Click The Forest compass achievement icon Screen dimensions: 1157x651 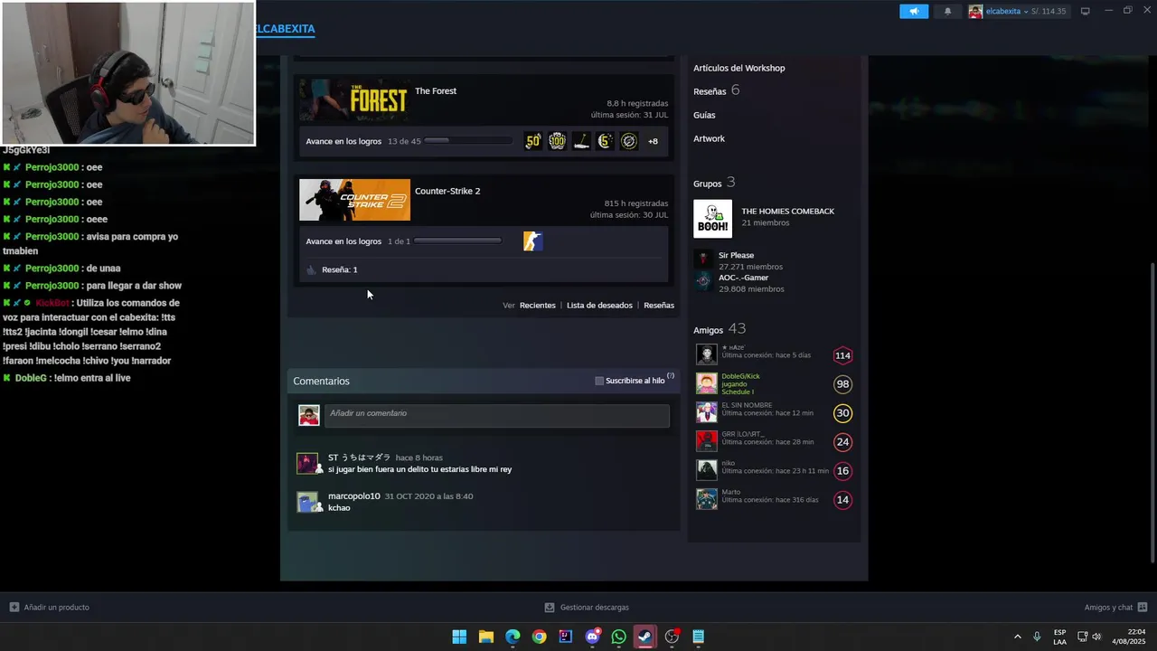(x=629, y=141)
